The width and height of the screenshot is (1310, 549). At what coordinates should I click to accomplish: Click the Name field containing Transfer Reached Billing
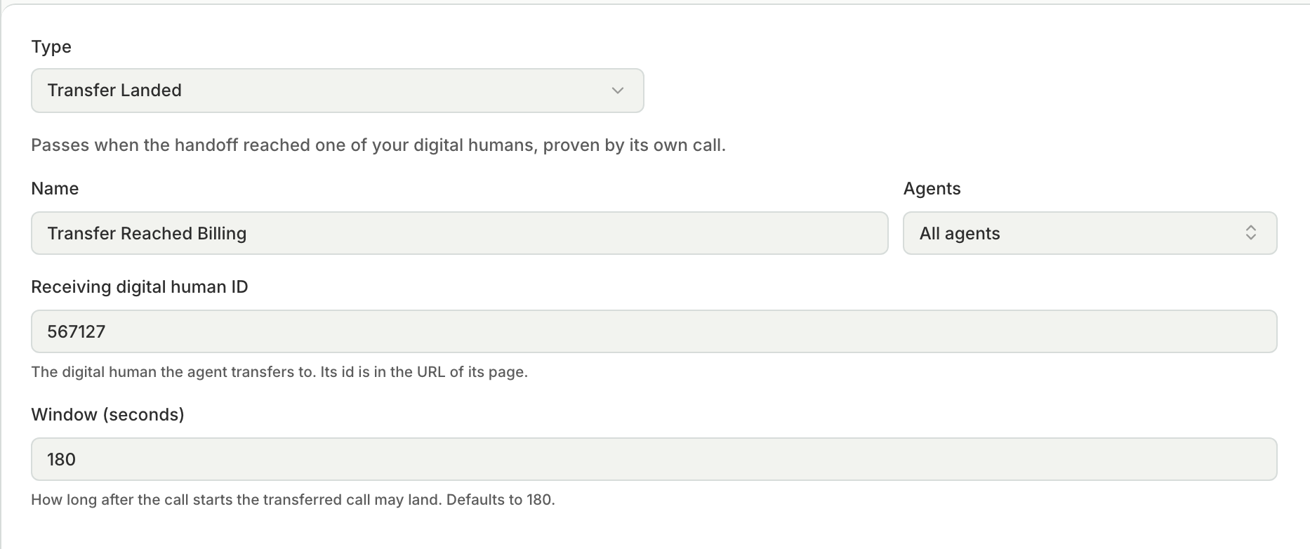tap(460, 233)
